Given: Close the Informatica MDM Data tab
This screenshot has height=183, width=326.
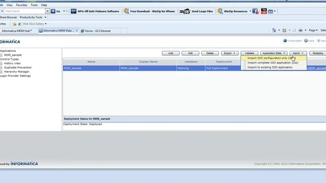Looking at the screenshot, I should pyautogui.click(x=77, y=30).
